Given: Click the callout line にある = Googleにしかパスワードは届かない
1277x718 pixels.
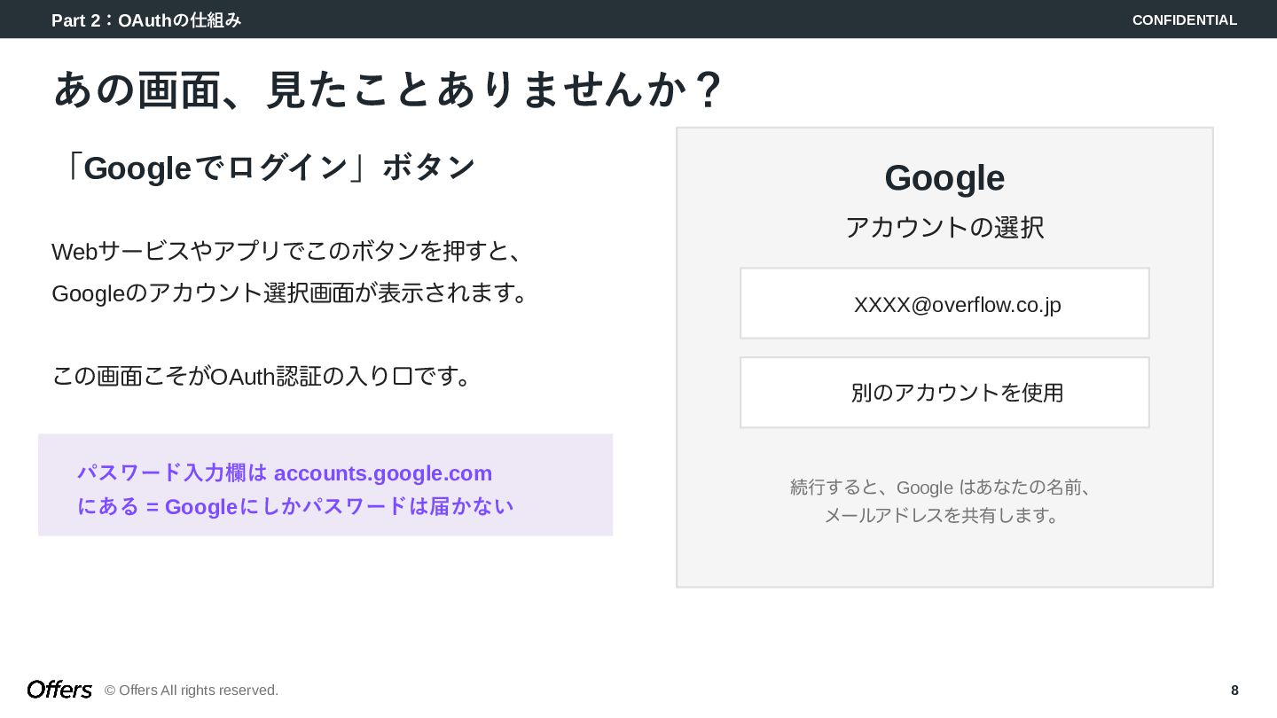Looking at the screenshot, I should click(295, 506).
